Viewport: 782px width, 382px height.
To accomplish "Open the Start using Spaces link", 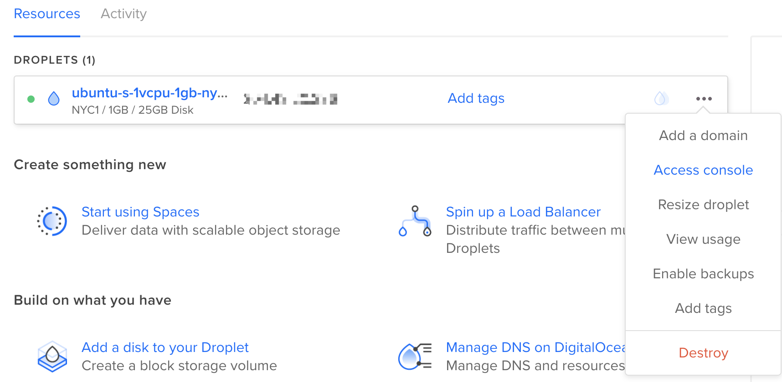I will coord(140,212).
